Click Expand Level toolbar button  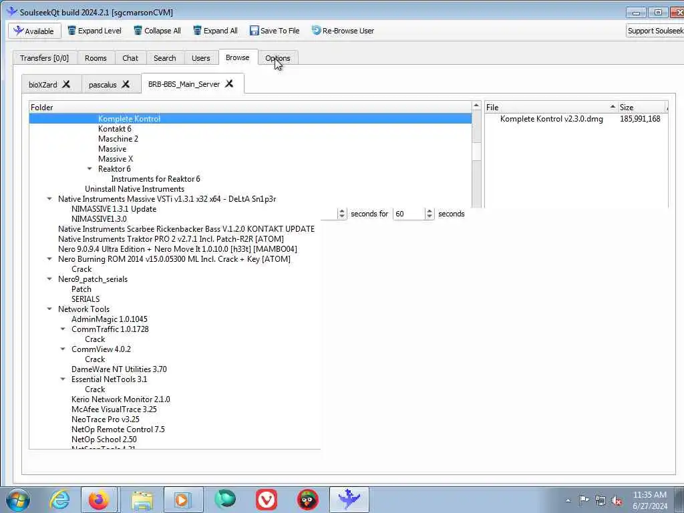click(x=94, y=31)
